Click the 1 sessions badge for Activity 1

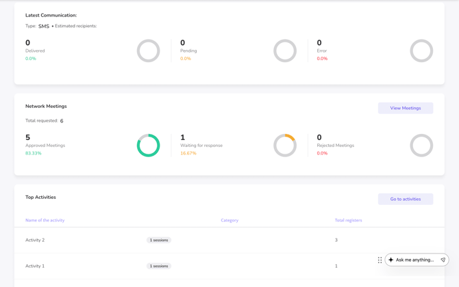click(x=159, y=266)
